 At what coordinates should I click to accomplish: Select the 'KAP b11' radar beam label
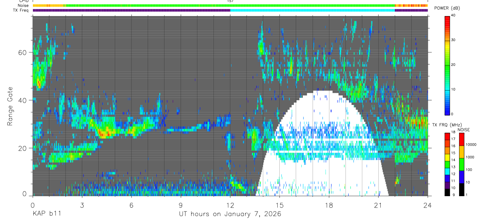click(x=47, y=214)
